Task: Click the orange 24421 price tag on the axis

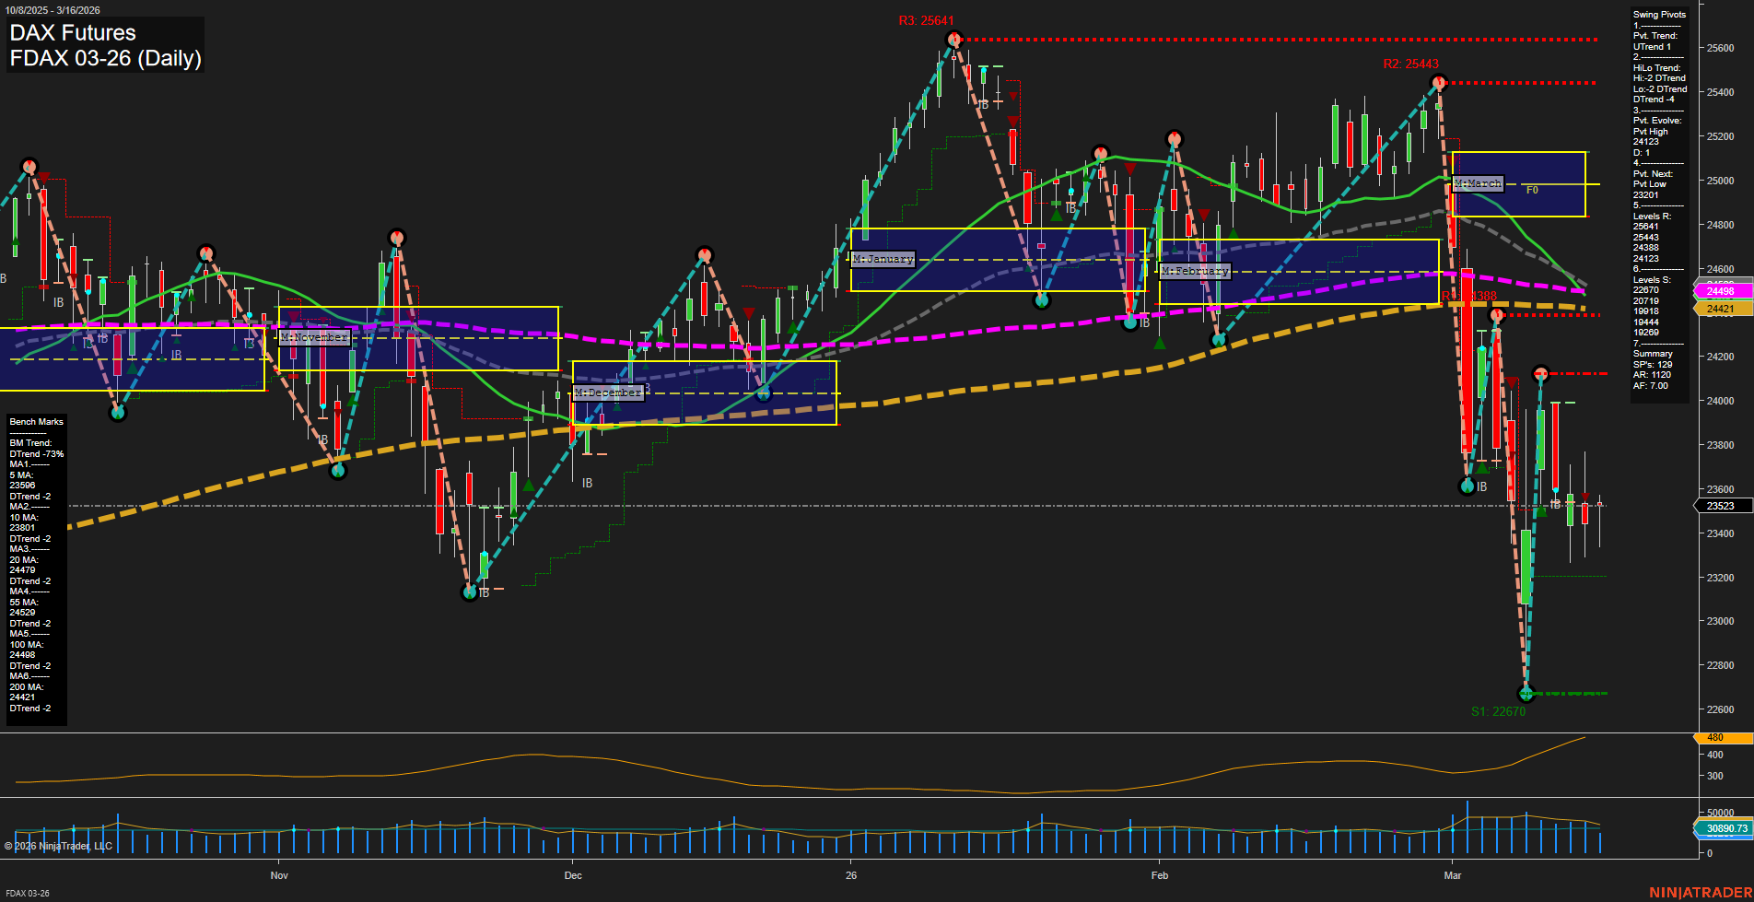Action: [x=1722, y=308]
